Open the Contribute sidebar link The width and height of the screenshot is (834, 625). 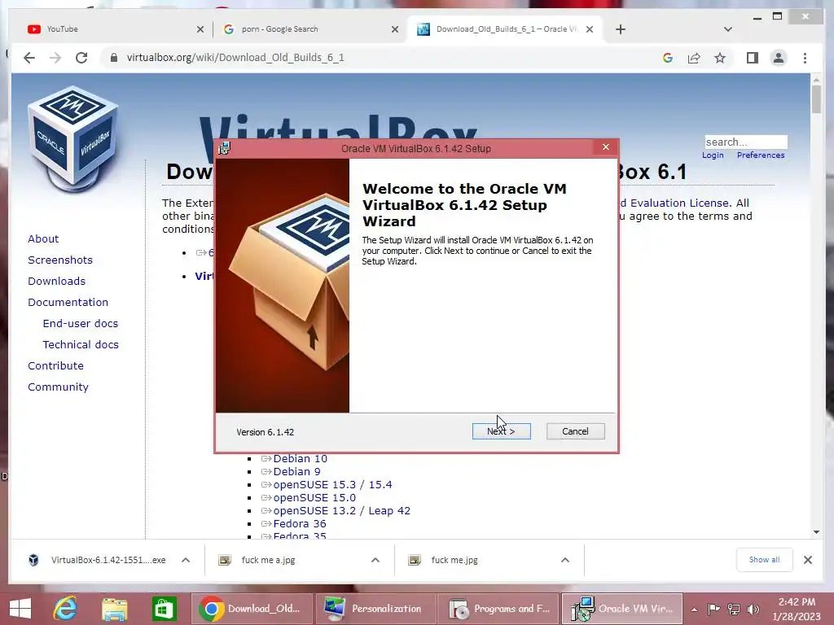(56, 365)
